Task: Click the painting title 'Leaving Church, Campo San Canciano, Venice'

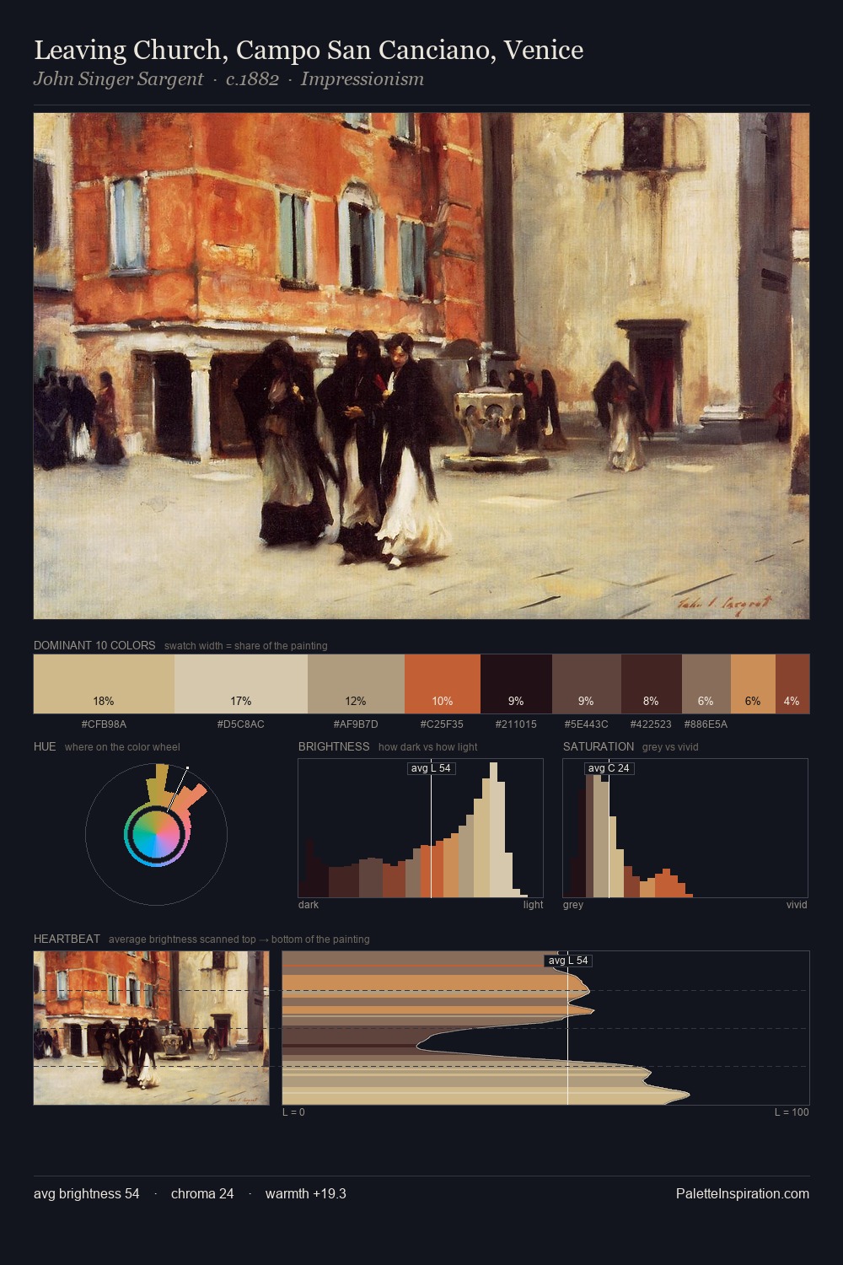Action: [x=309, y=51]
